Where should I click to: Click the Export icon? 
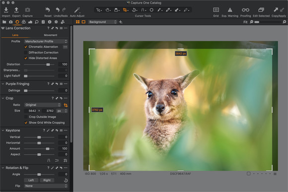16,10
